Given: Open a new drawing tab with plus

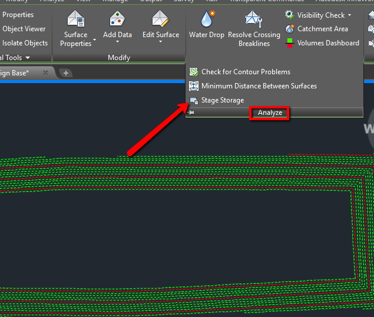Looking at the screenshot, I should click(66, 73).
